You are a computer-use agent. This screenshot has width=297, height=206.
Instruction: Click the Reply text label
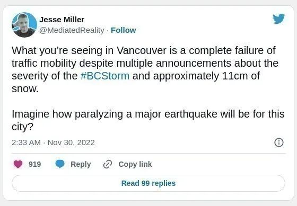[81, 164]
